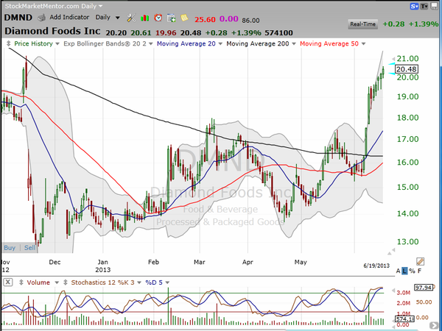Click the T template button top right
This screenshot has width=442, height=331.
[x=424, y=6]
